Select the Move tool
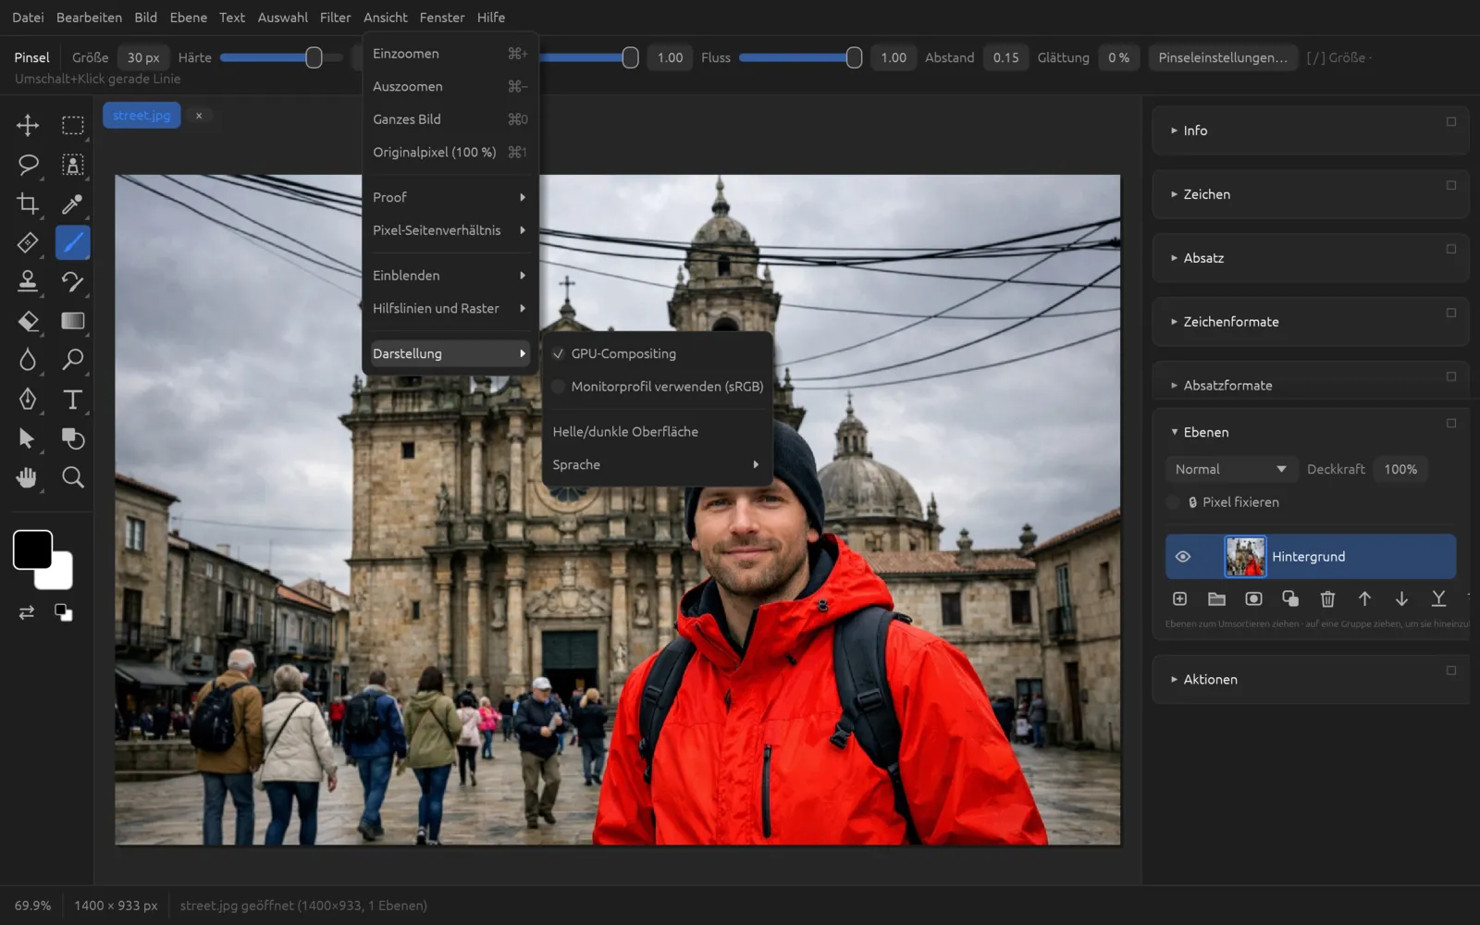The height and width of the screenshot is (925, 1480). point(28,125)
